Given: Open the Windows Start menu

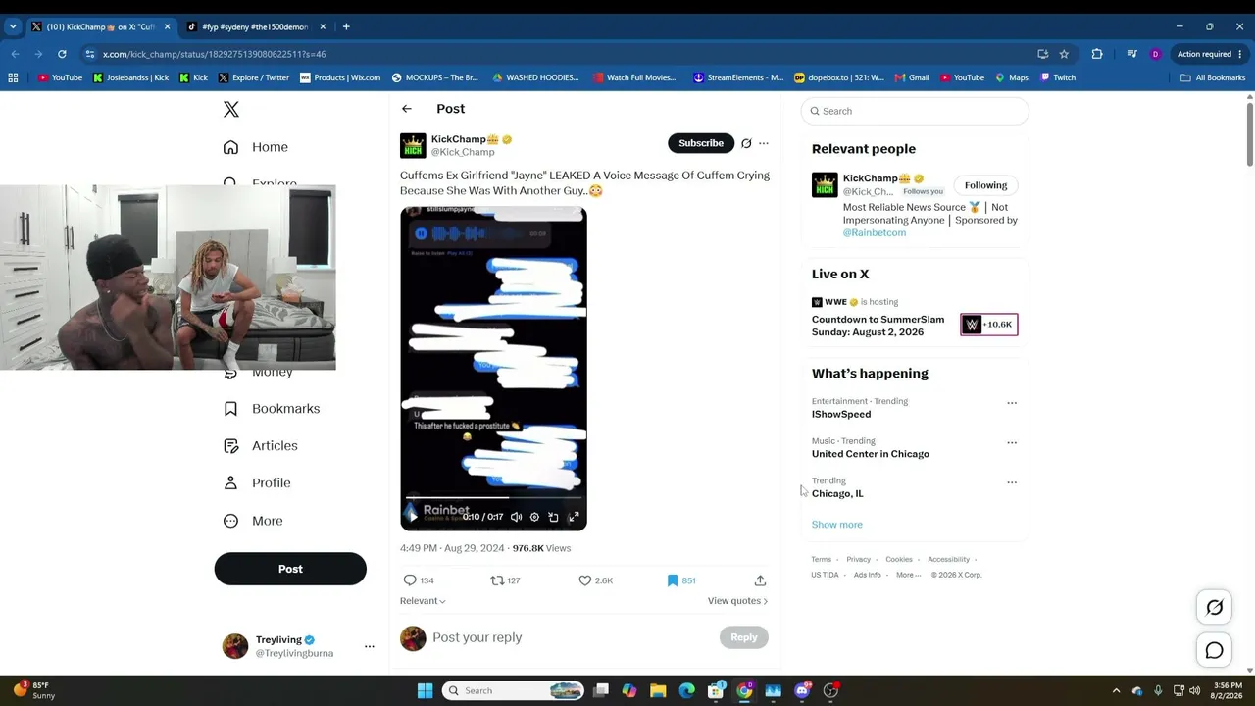Looking at the screenshot, I should tap(425, 690).
